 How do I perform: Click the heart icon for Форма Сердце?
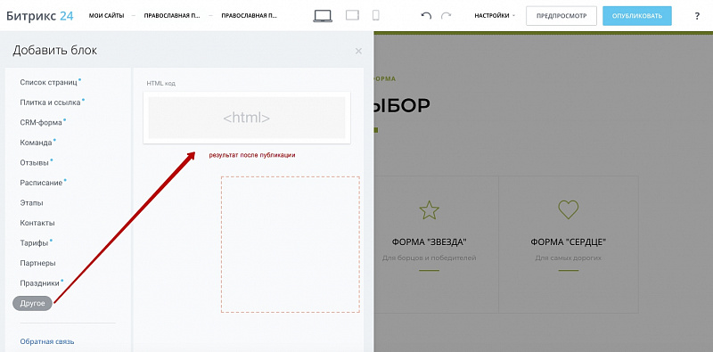click(569, 209)
